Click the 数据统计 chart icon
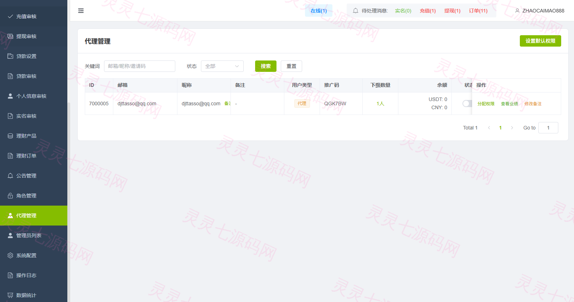The height and width of the screenshot is (302, 574). pyautogui.click(x=10, y=295)
